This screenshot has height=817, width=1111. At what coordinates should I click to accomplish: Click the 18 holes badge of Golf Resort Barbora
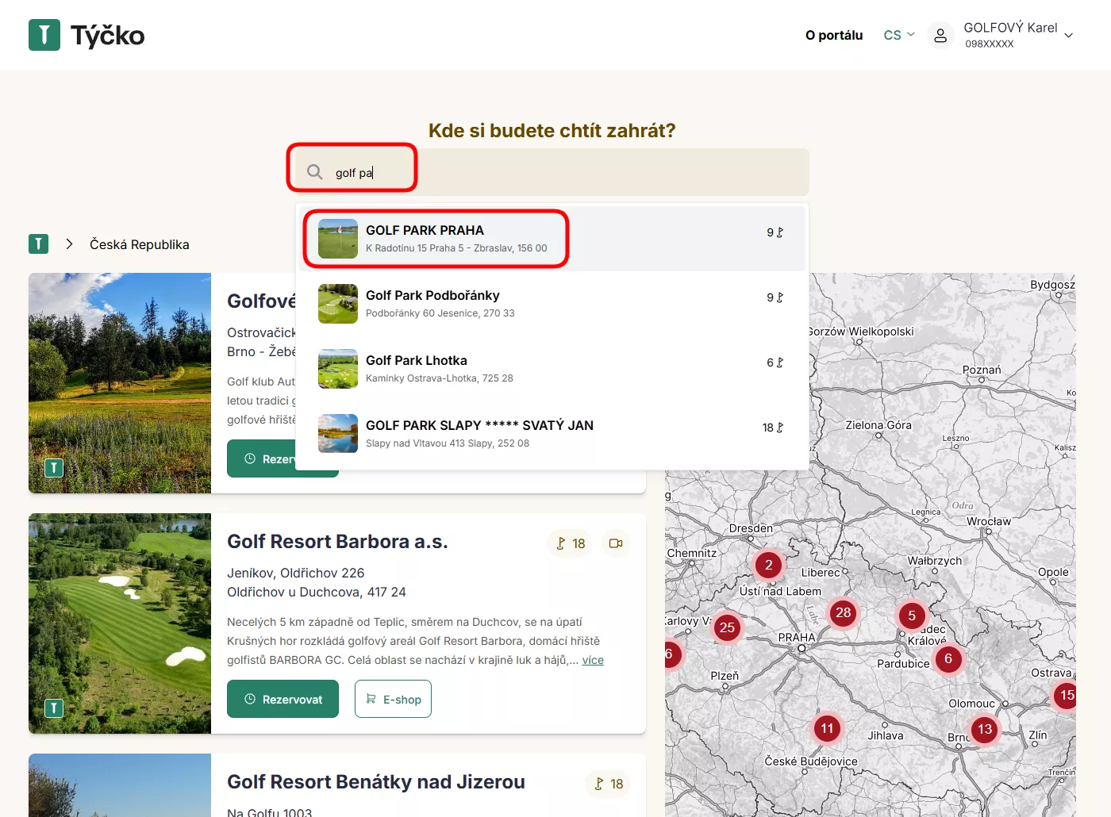(570, 543)
